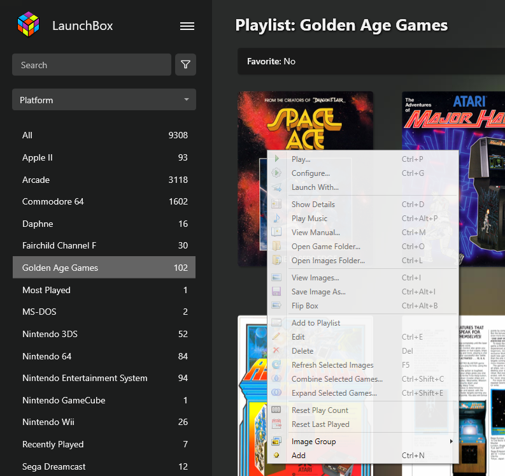Select Show Details menu entry
Screen dimensions: 505x476
click(363, 205)
